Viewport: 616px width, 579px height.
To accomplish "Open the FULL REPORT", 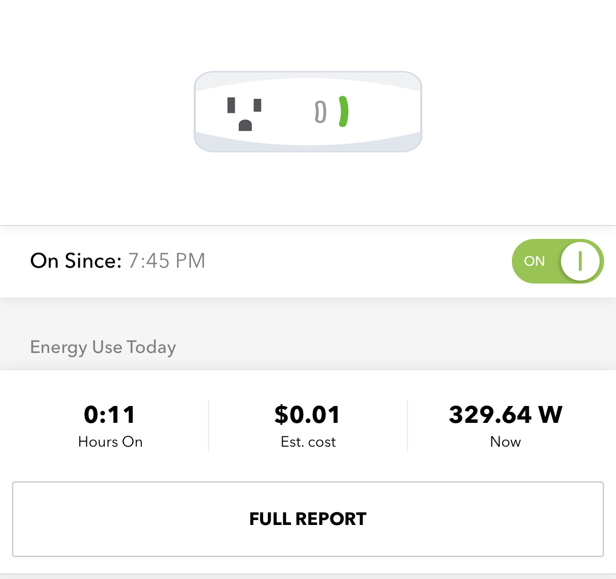I will (x=308, y=519).
